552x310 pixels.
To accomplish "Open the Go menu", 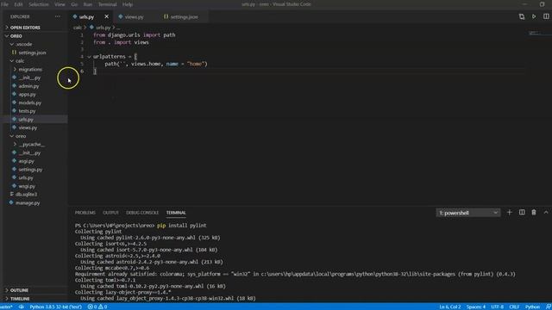I will [x=74, y=4].
